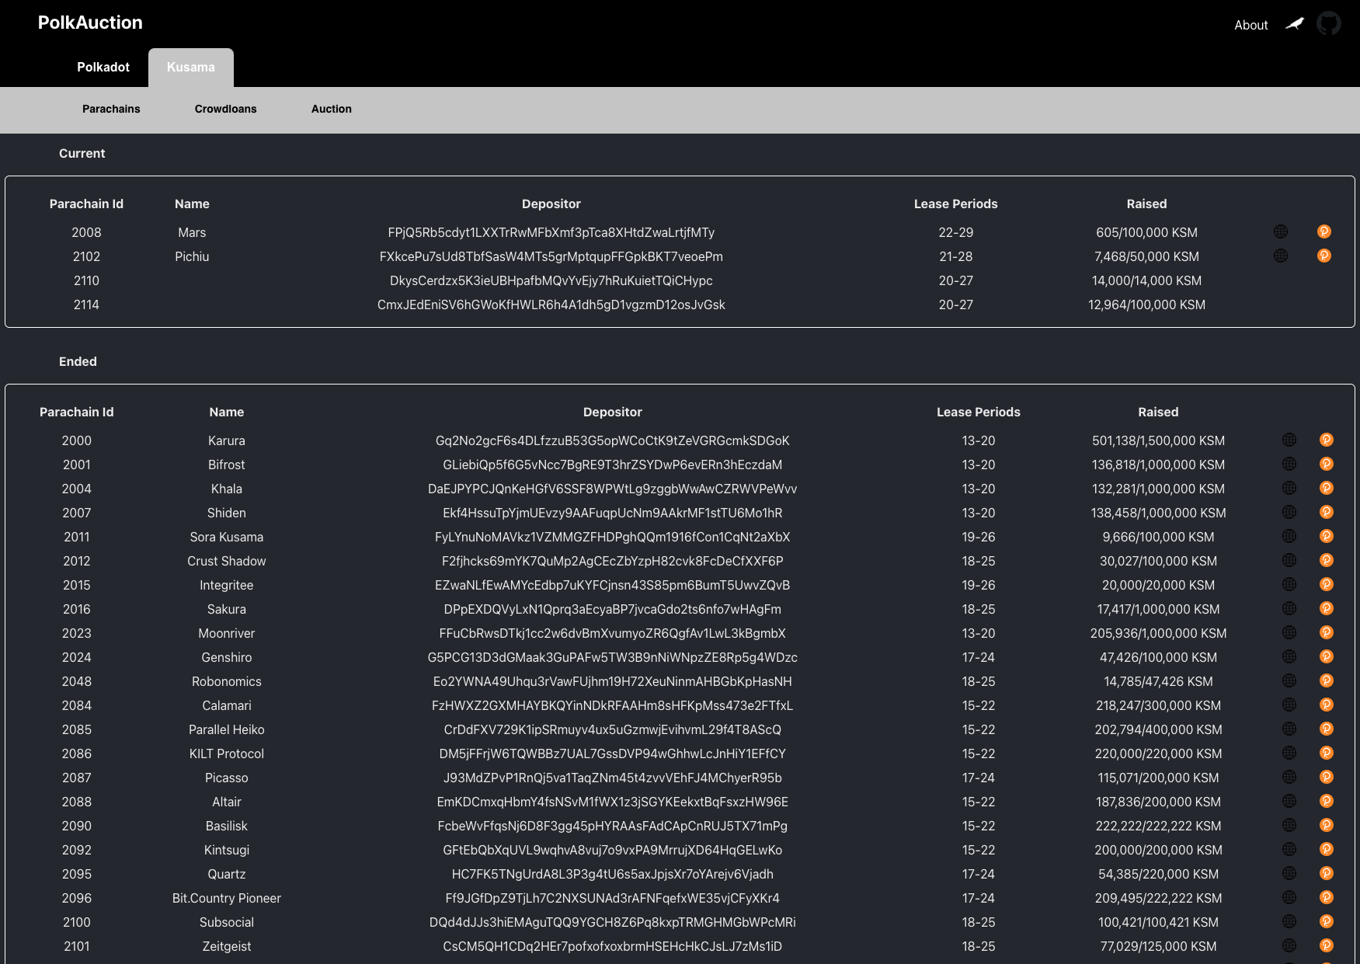1360x964 pixels.
Task: Open the orange icon in Parallel Heiko row
Action: tap(1327, 729)
